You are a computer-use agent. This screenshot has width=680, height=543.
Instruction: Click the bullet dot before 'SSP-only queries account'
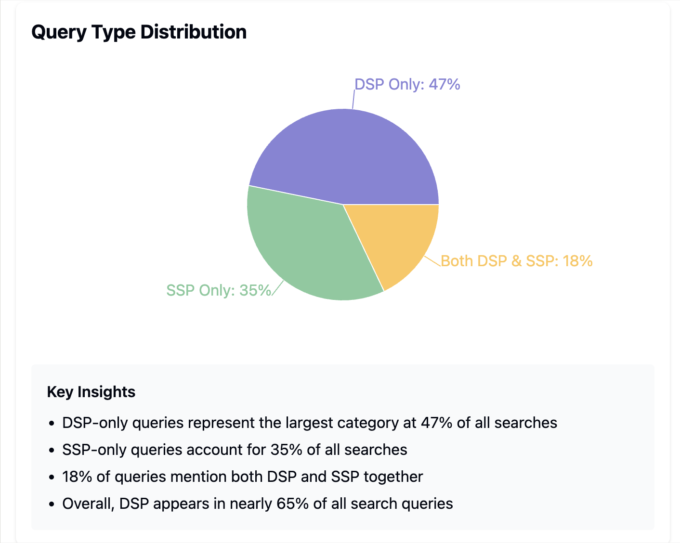pyautogui.click(x=52, y=451)
